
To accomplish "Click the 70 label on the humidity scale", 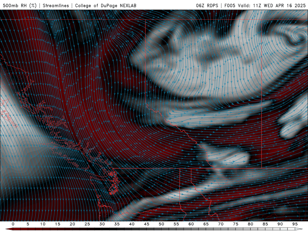I will pos(221,224).
